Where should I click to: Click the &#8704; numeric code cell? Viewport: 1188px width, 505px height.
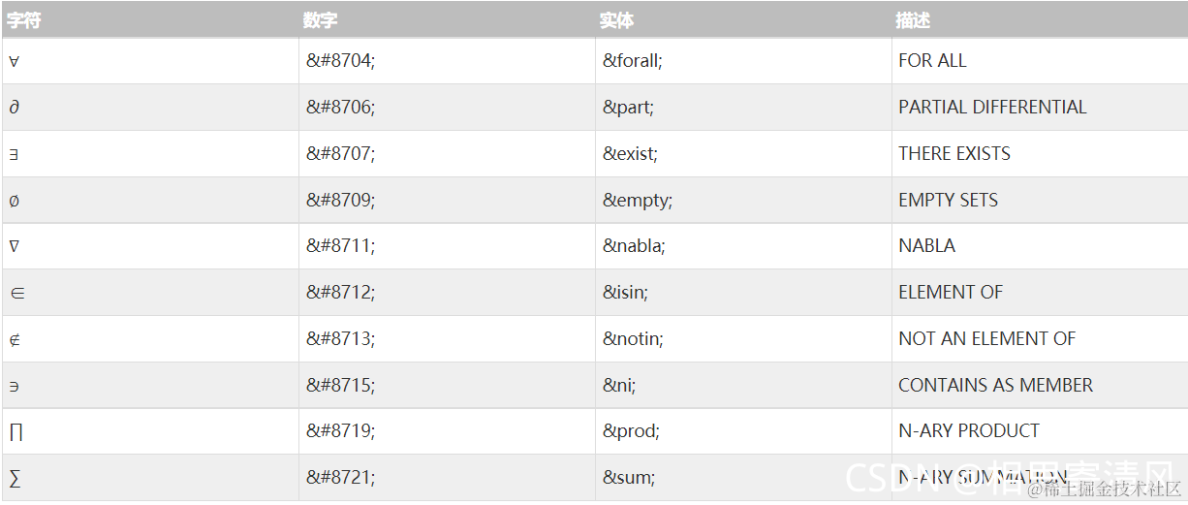click(x=340, y=61)
